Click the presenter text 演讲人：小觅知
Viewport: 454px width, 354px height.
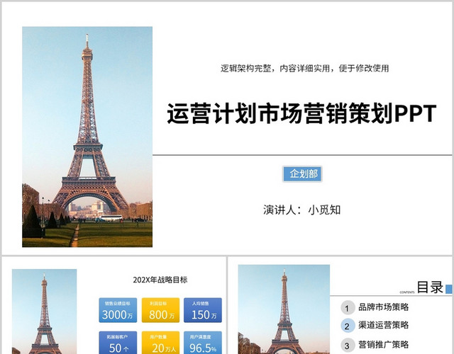click(301, 210)
